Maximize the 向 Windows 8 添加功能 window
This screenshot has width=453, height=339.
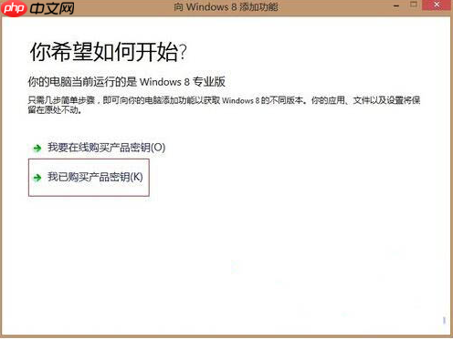[414, 5]
